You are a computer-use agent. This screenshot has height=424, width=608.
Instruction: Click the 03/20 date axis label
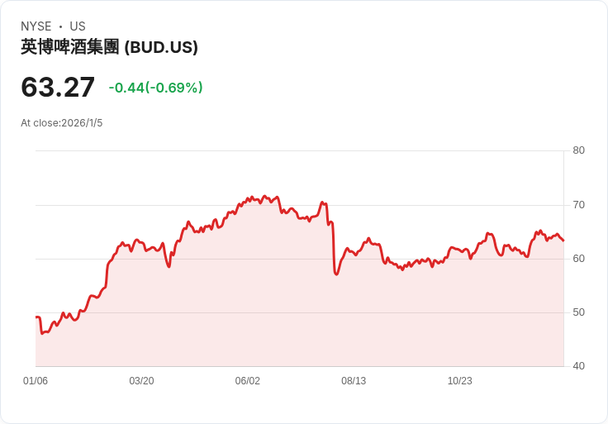(x=141, y=381)
